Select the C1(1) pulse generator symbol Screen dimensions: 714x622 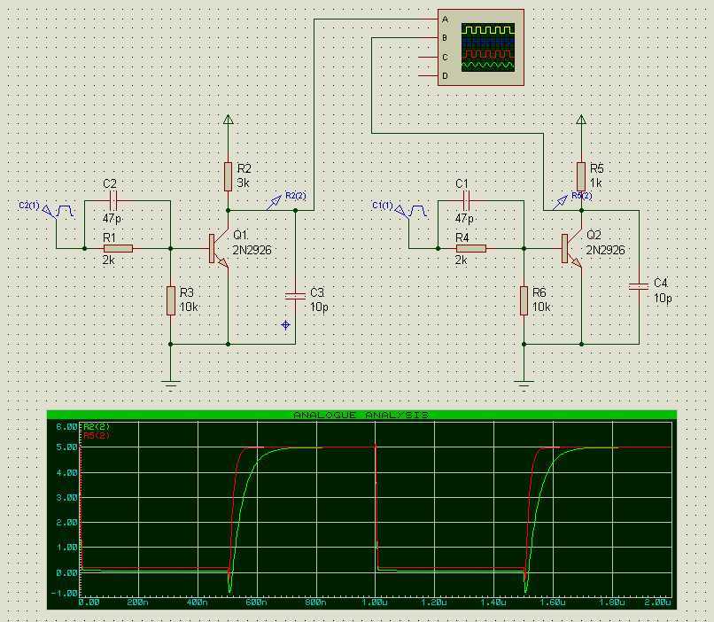coord(415,211)
